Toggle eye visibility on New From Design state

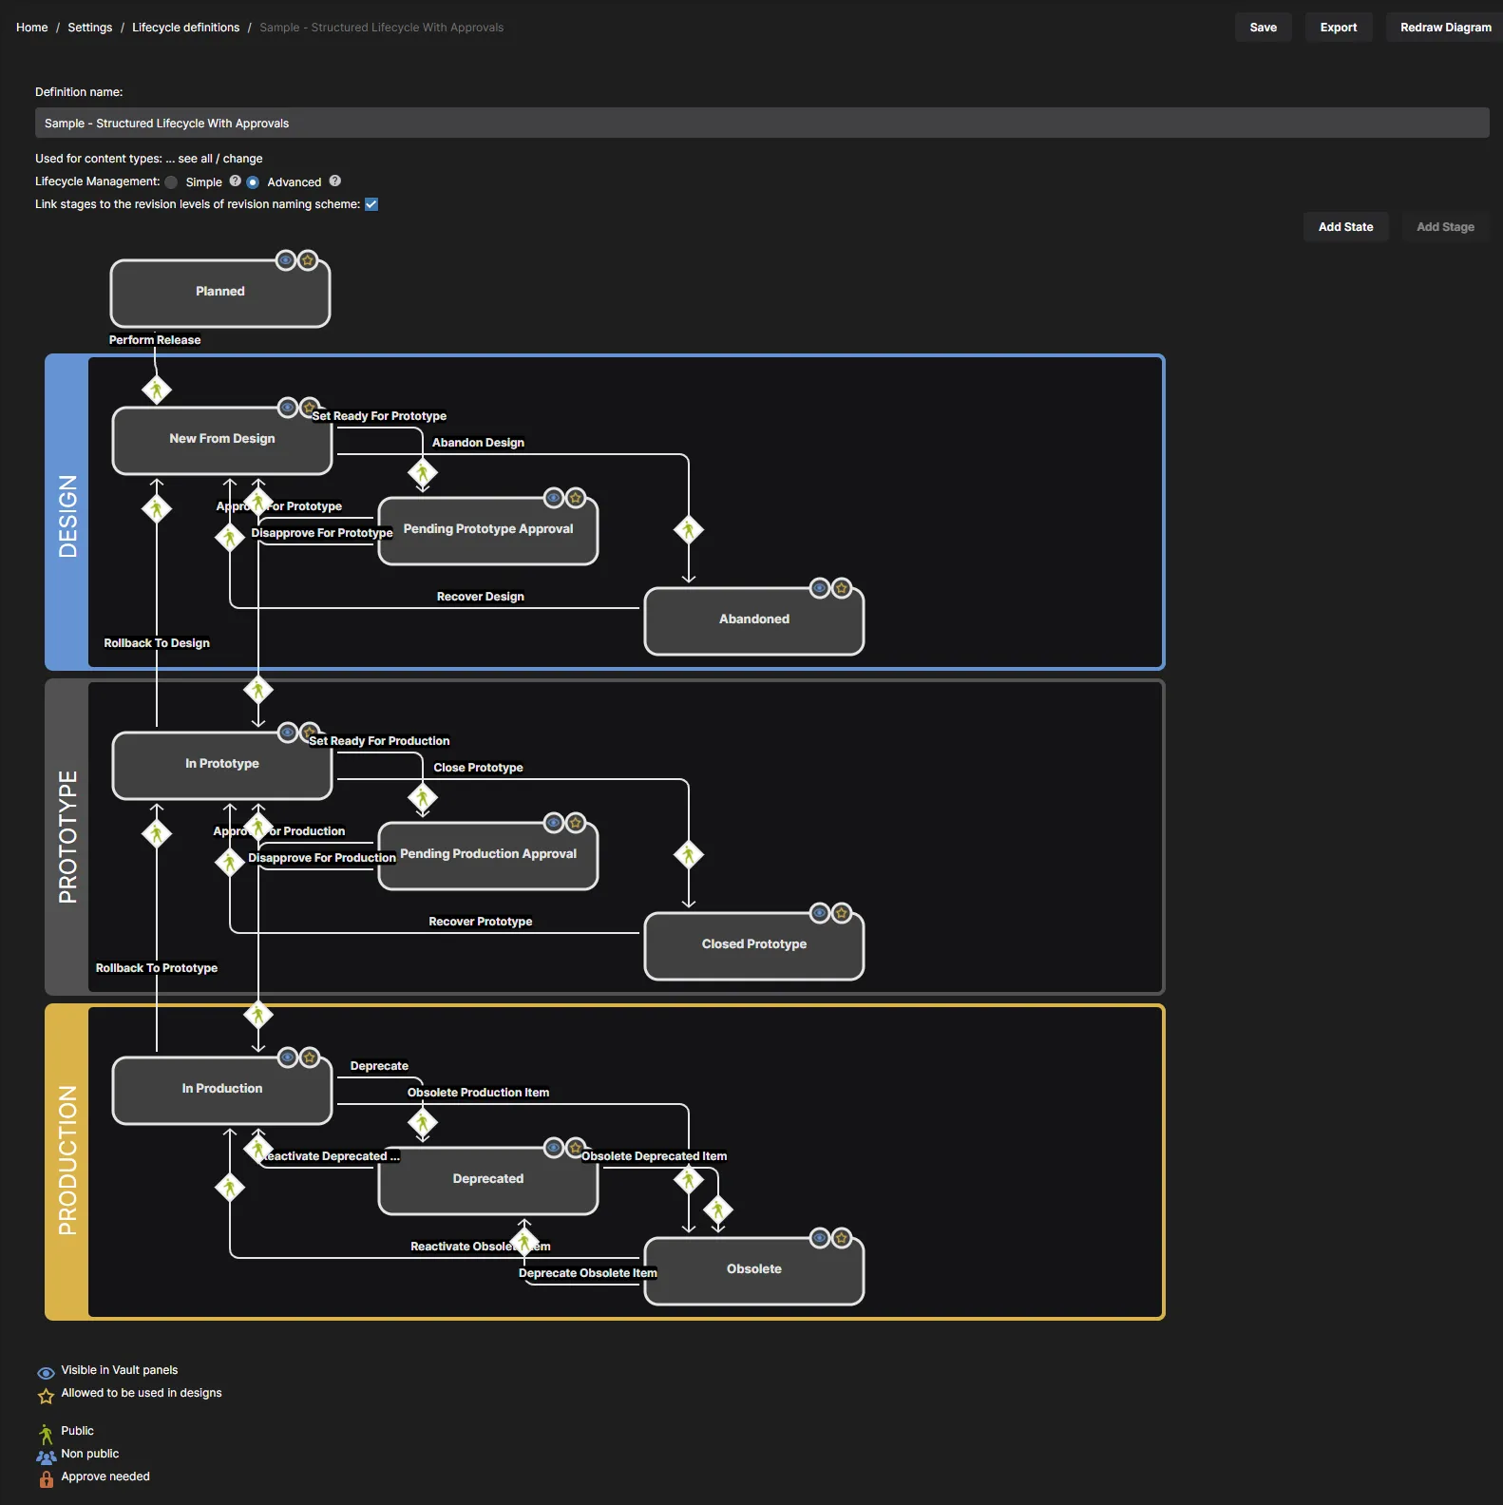287,408
